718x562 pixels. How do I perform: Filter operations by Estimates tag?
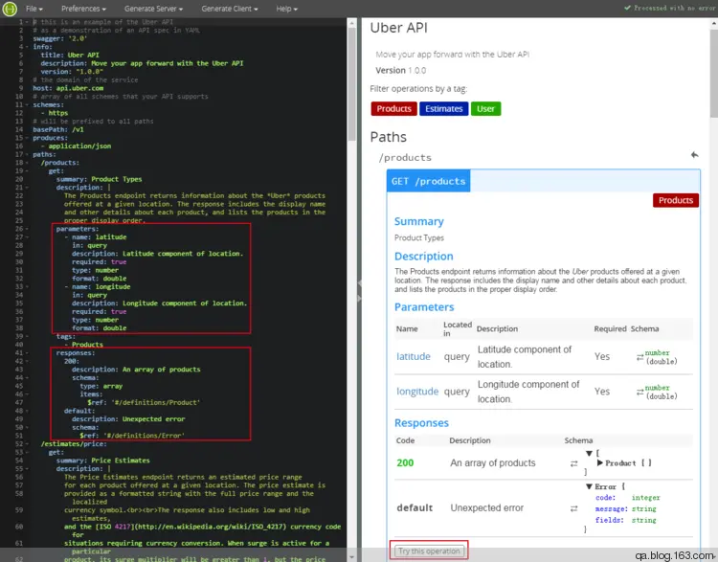[x=443, y=108]
